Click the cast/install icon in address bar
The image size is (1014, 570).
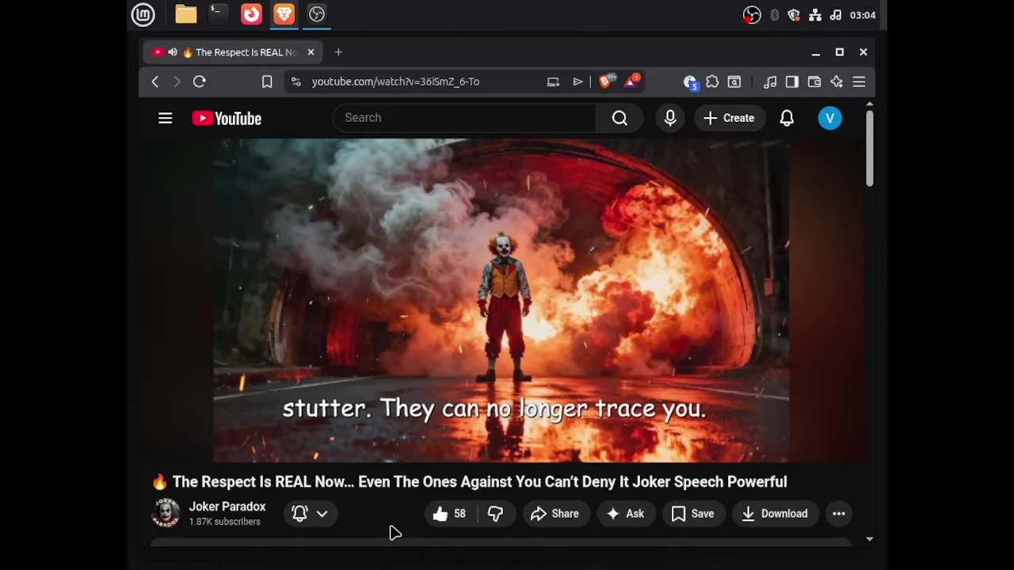[x=553, y=82]
